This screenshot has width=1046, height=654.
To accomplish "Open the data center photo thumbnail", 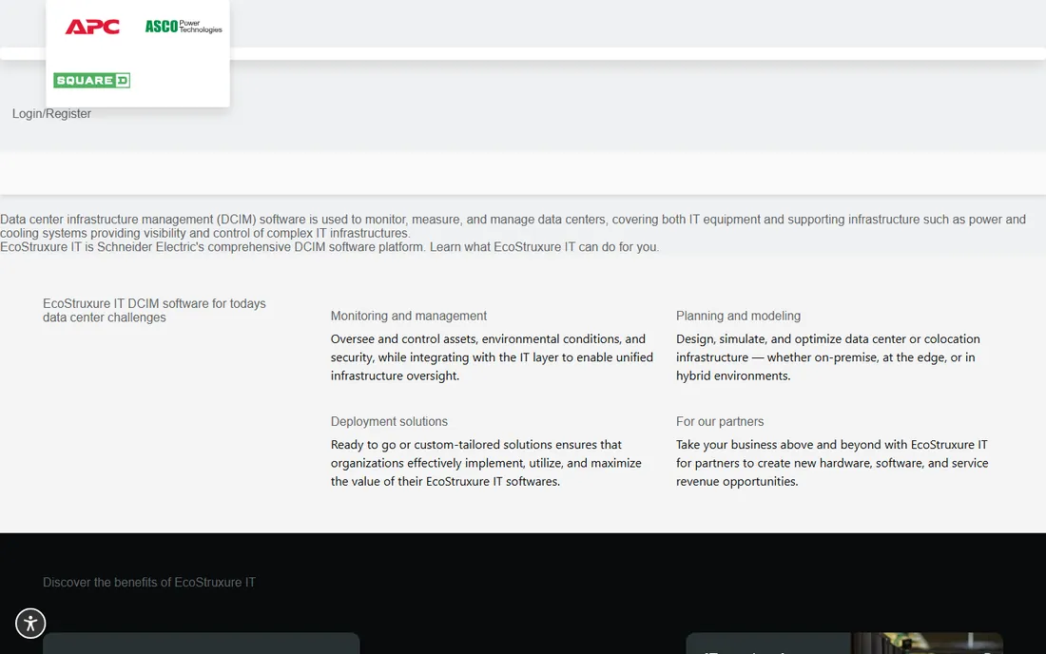I will pyautogui.click(x=926, y=644).
